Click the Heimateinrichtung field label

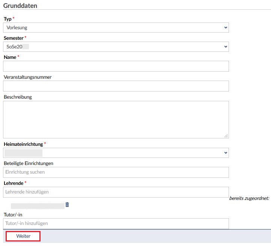[23, 144]
